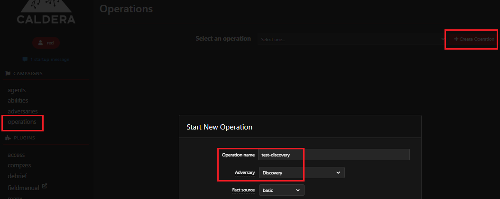Click the Plugins puzzle icon
This screenshot has height=199, width=500.
click(x=8, y=138)
